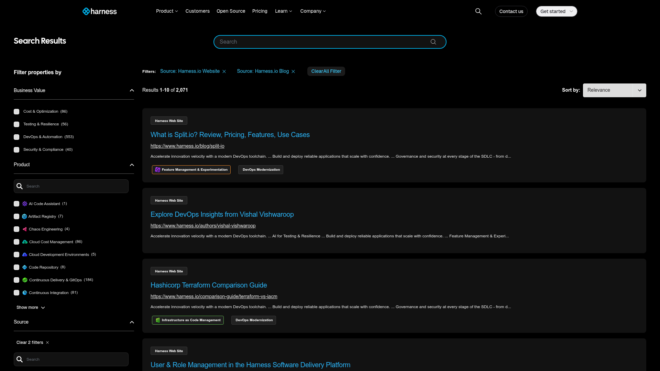Image resolution: width=660 pixels, height=371 pixels.
Task: Open the Get started dropdown
Action: (x=557, y=11)
